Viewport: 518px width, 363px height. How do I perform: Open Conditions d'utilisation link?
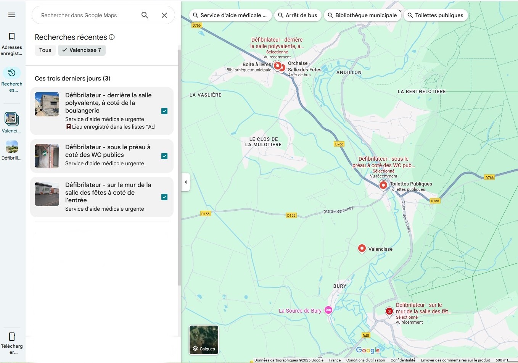pos(365,360)
